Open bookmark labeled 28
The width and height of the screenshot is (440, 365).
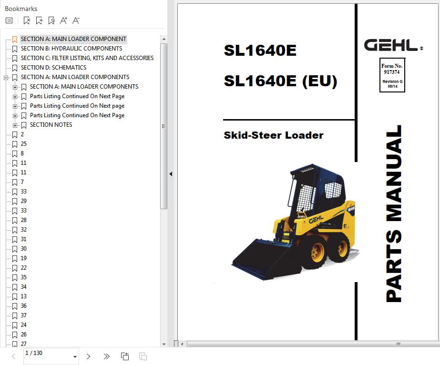pos(23,220)
